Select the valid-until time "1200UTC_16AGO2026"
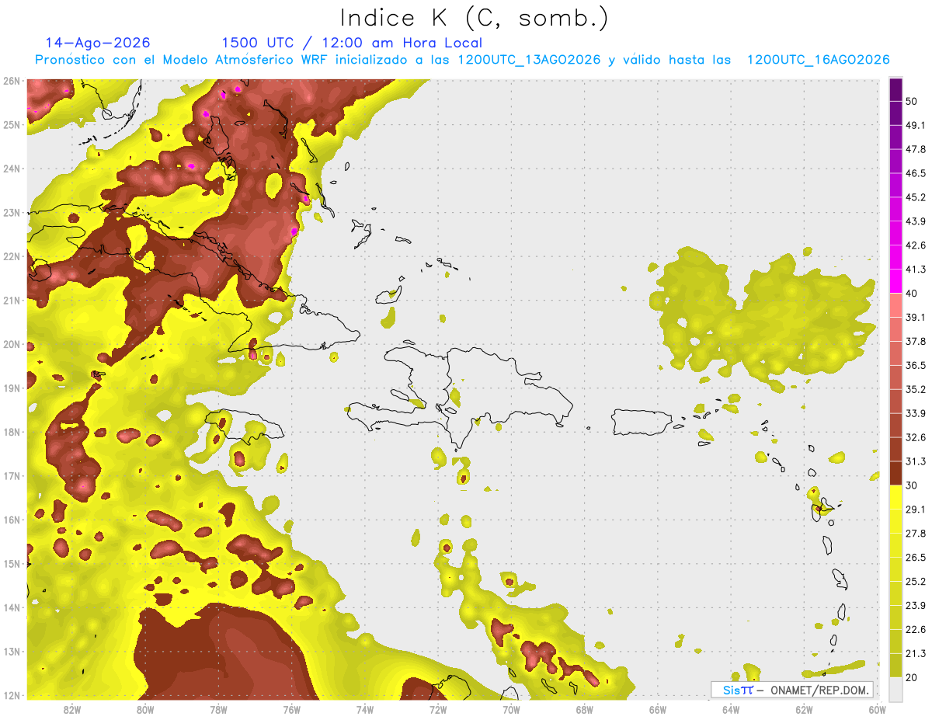The width and height of the screenshot is (932, 720). tap(818, 60)
